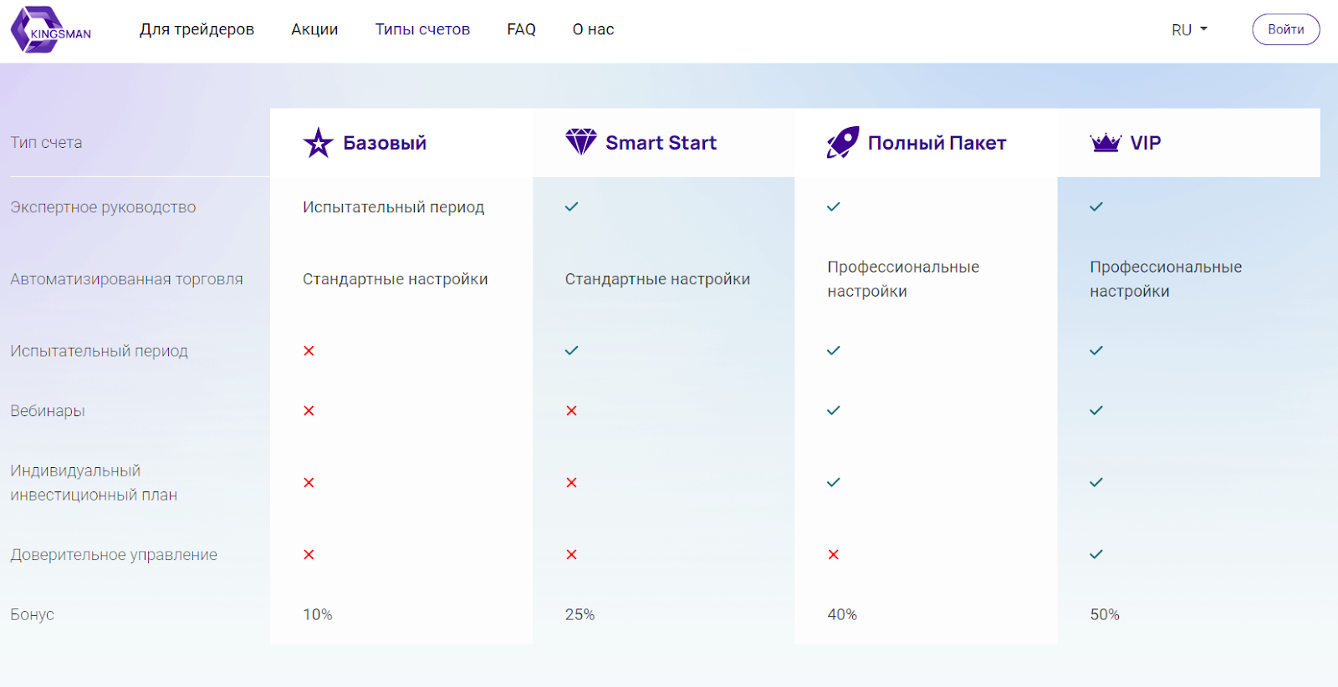
Task: Click Испытательный период text in Базовый column
Action: 394,207
